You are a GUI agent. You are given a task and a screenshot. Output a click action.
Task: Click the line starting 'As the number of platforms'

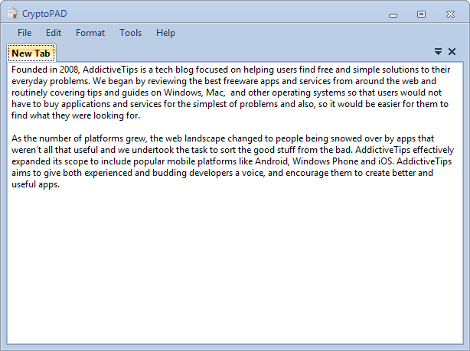(x=223, y=138)
